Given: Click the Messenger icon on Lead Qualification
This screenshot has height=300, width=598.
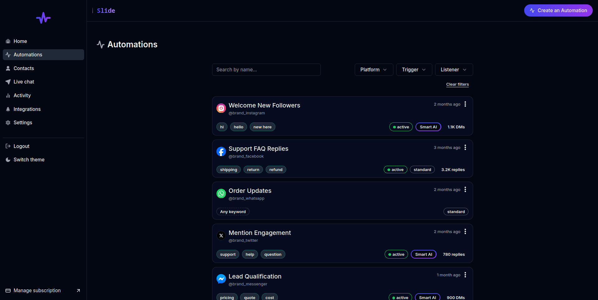Looking at the screenshot, I should [x=221, y=279].
